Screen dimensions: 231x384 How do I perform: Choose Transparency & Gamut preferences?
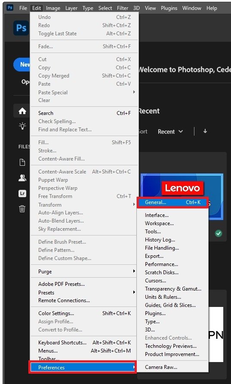click(x=173, y=289)
